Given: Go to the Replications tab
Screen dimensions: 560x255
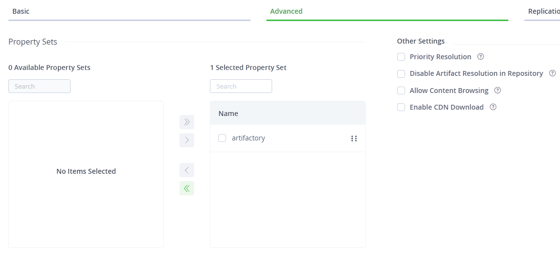Looking at the screenshot, I should 543,11.
